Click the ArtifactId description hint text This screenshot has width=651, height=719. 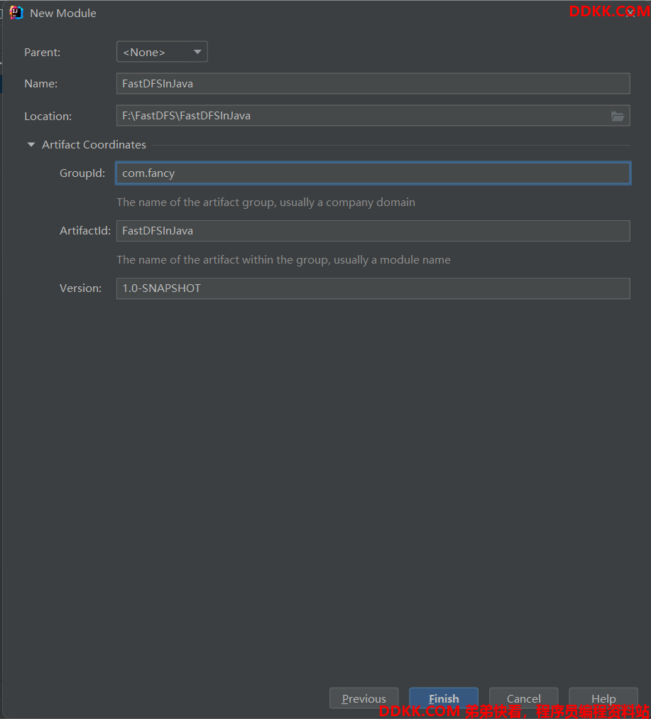(283, 260)
